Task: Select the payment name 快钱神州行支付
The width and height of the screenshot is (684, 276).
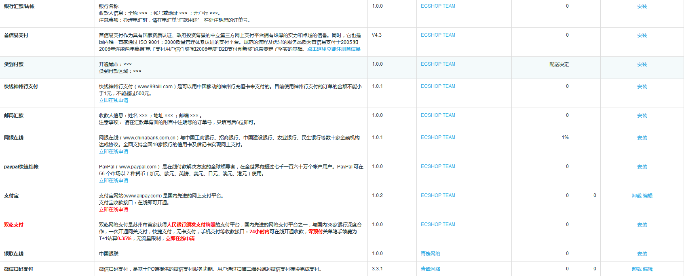Action: [21, 87]
